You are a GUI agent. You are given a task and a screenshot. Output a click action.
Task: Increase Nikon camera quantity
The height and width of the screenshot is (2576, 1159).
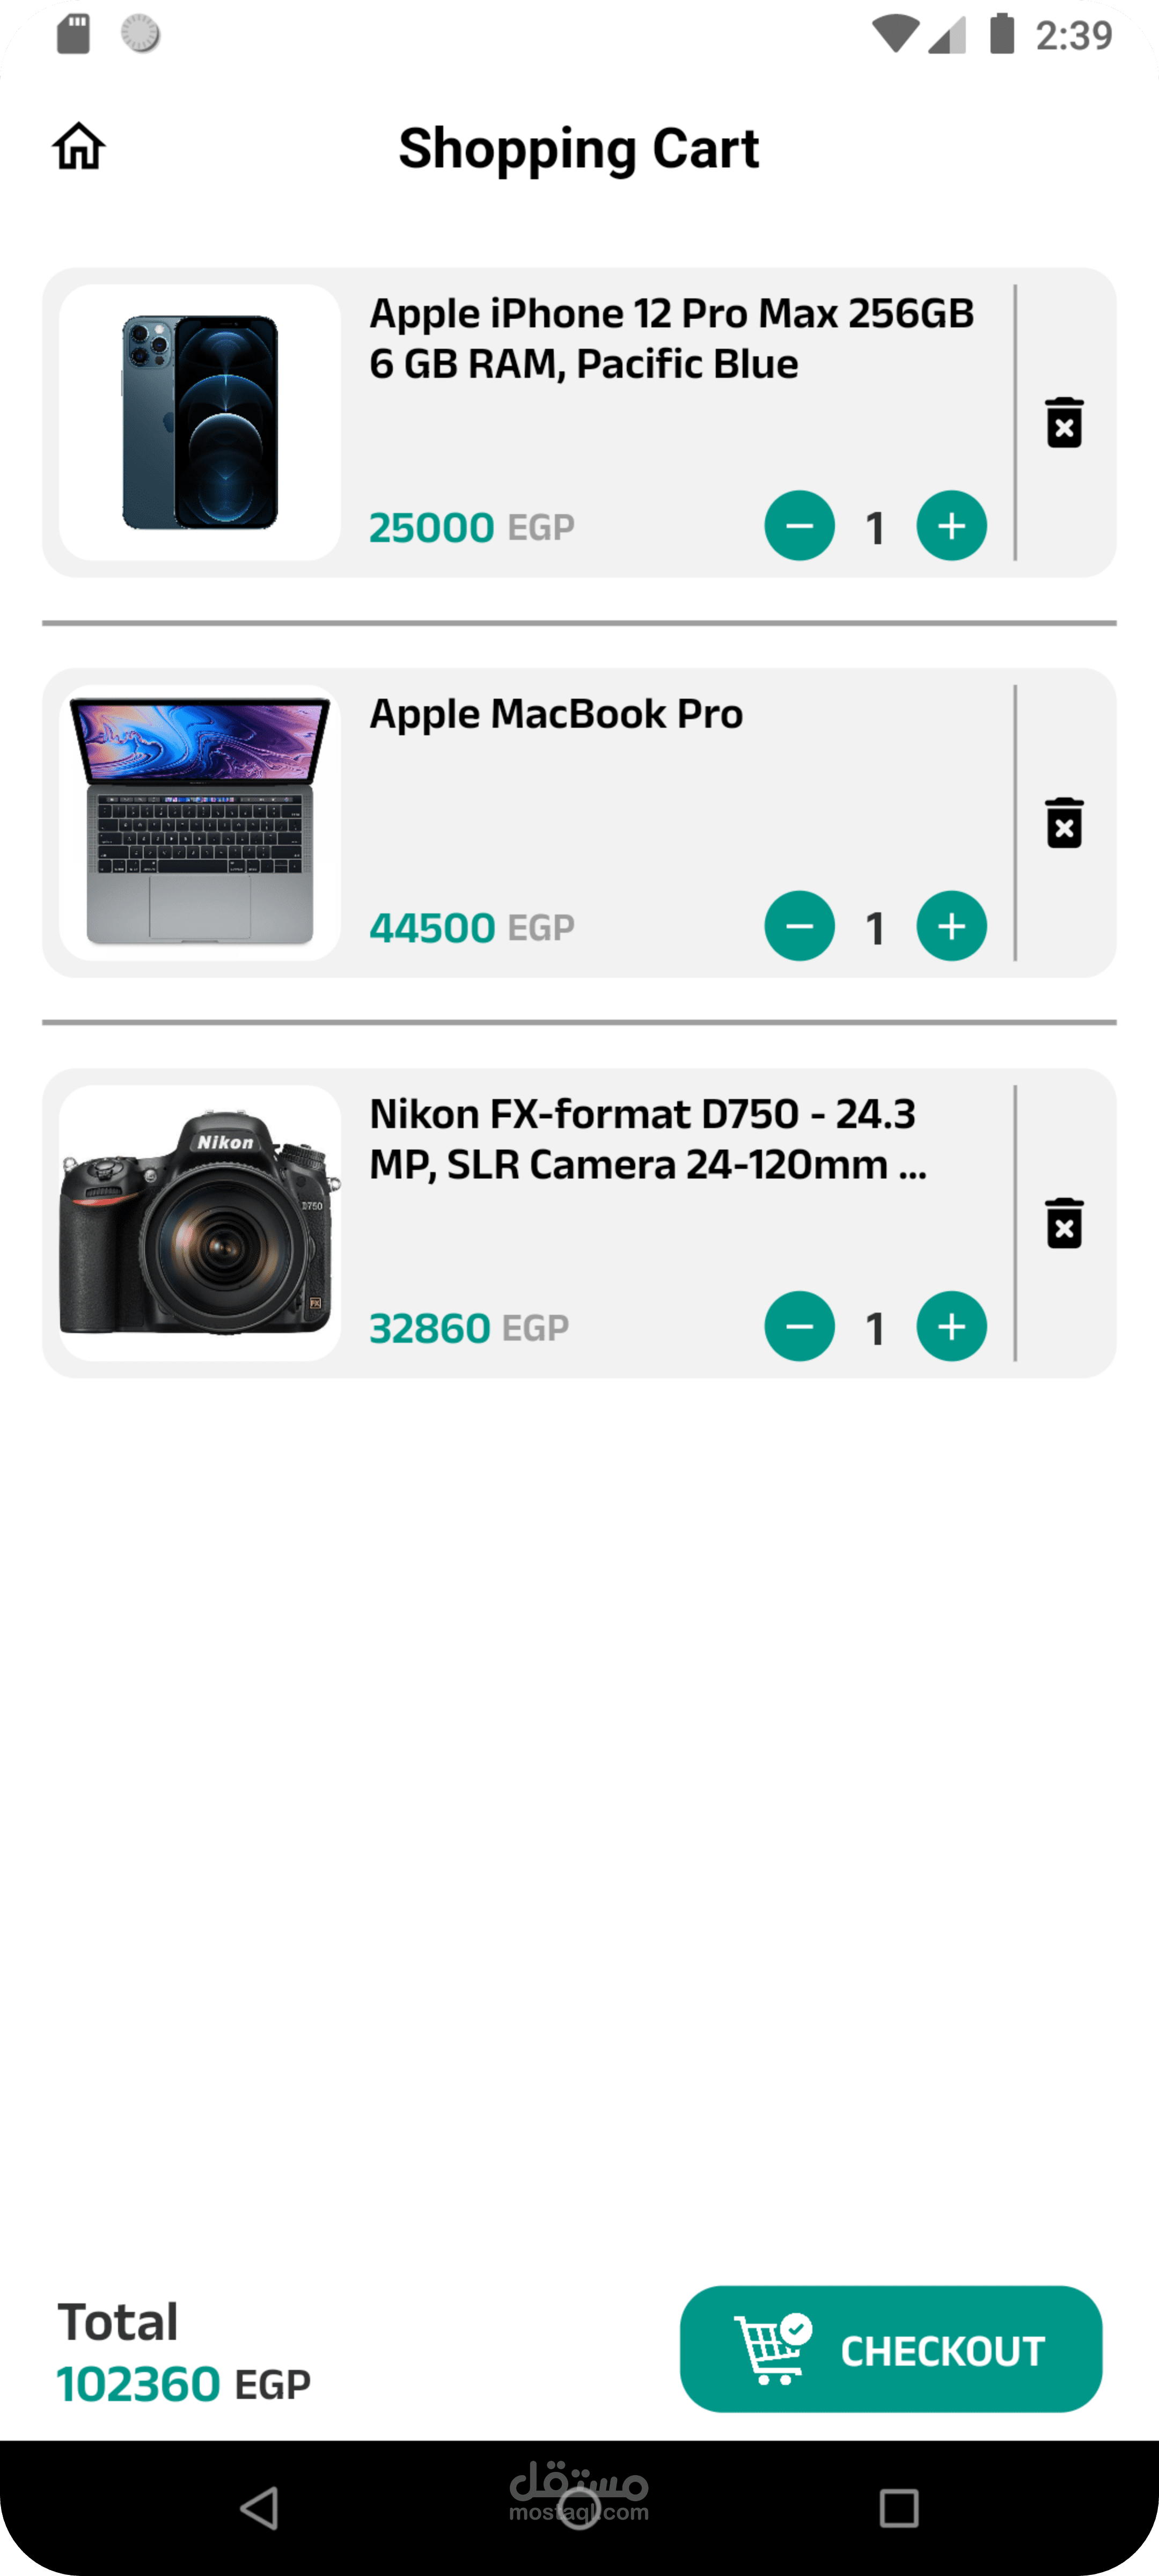click(x=951, y=1327)
